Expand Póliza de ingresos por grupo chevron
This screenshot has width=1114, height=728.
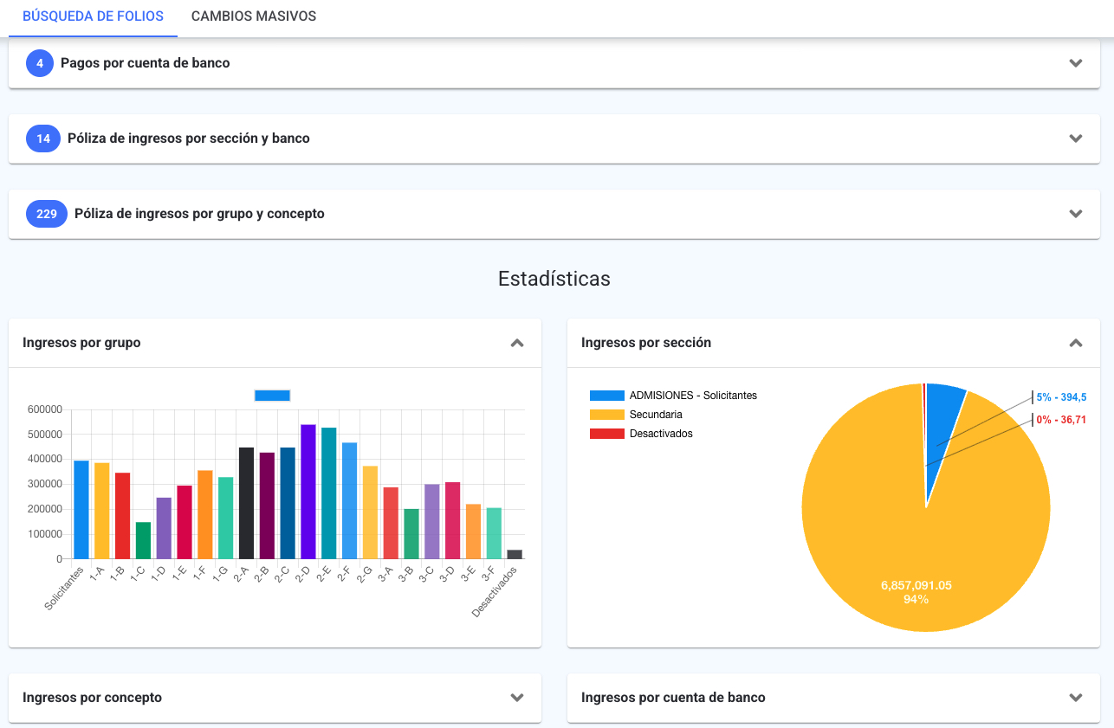[1076, 214]
